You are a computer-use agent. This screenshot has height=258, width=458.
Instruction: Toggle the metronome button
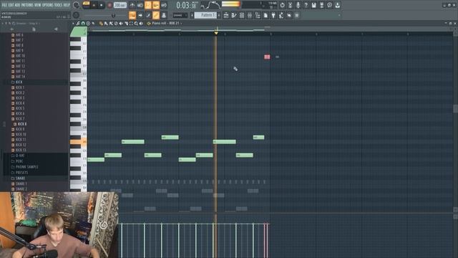[132, 5]
